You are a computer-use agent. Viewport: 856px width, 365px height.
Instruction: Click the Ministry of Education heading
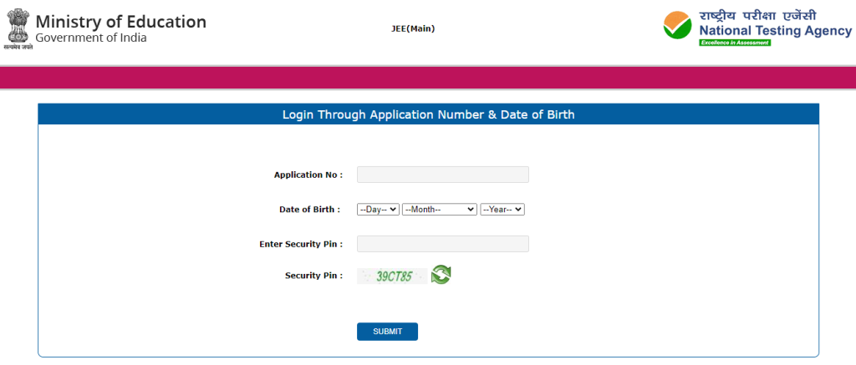click(x=120, y=22)
